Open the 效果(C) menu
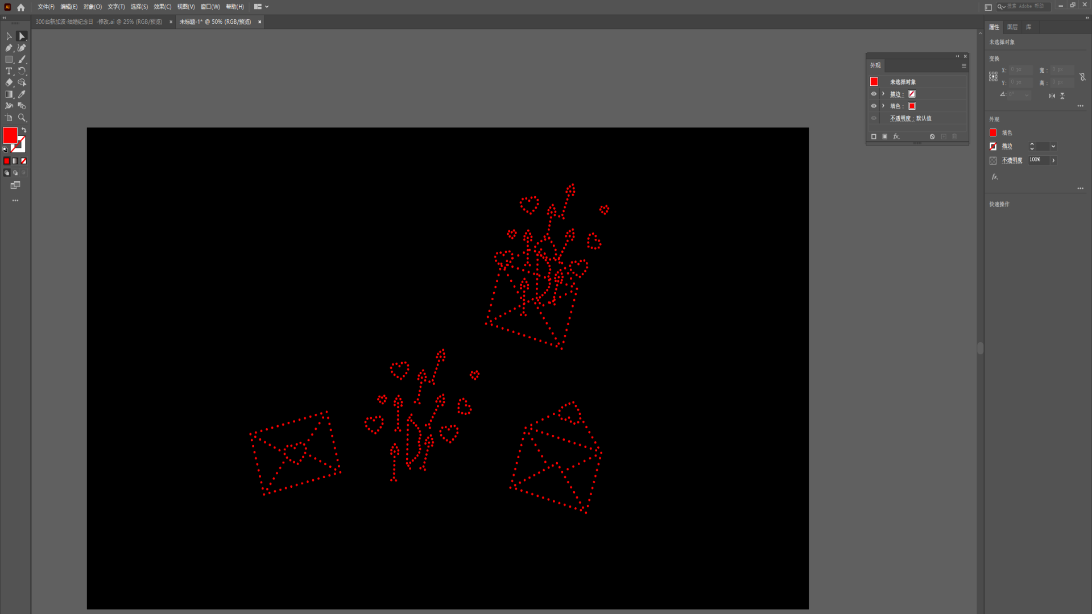The width and height of the screenshot is (1092, 614). point(162,7)
